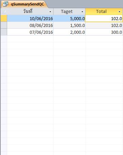This screenshot has height=155, width=123.
Task: Click the date cell 08/06/2016
Action: 30,25
